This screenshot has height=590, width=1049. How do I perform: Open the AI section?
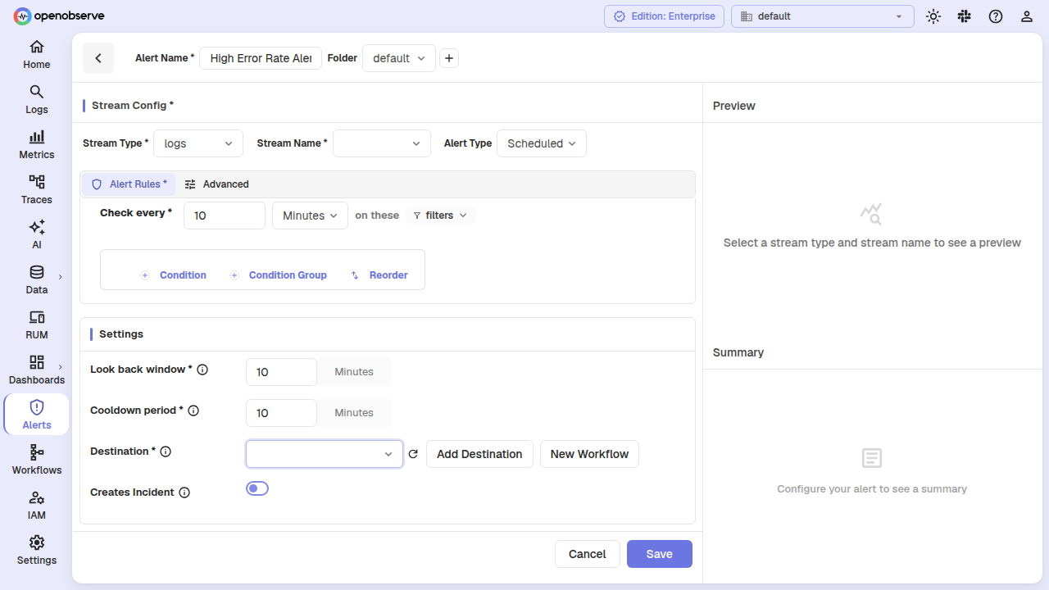pyautogui.click(x=36, y=234)
